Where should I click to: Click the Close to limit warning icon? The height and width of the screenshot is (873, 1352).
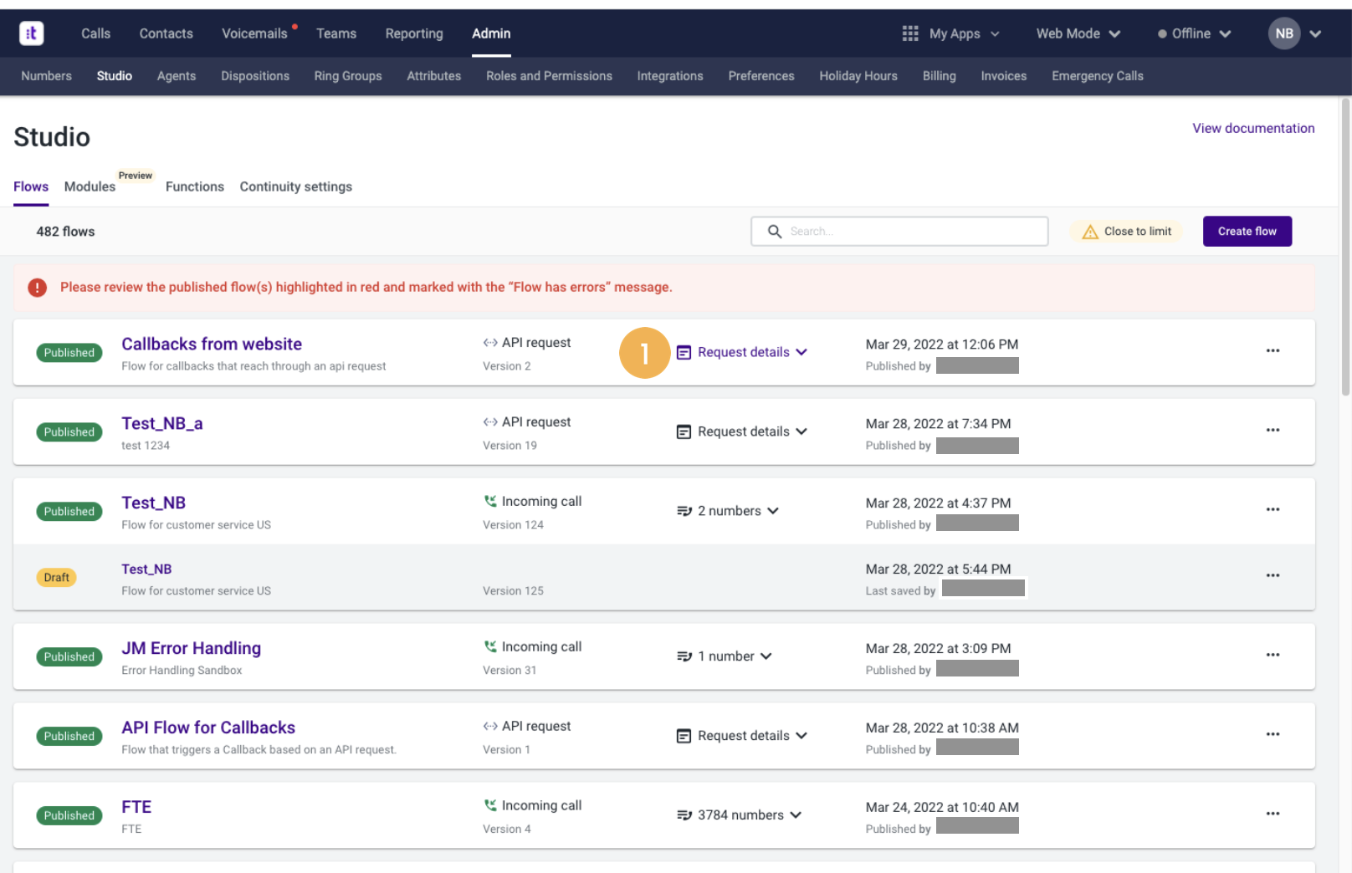click(x=1090, y=232)
